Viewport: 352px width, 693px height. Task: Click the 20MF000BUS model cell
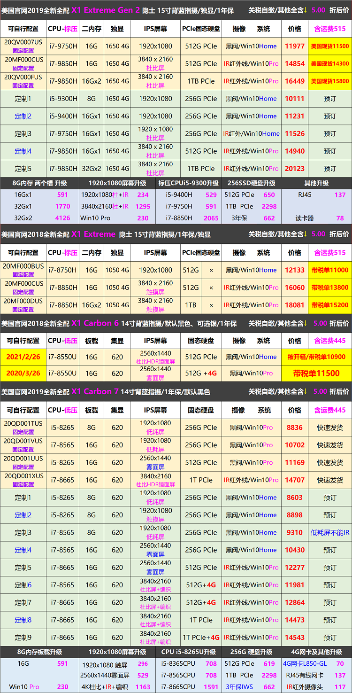[23, 270]
